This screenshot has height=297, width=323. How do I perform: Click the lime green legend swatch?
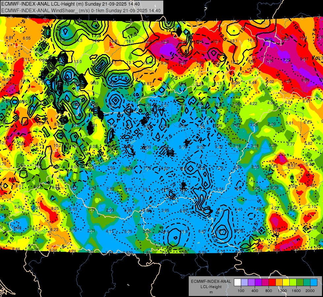(x=293, y=282)
